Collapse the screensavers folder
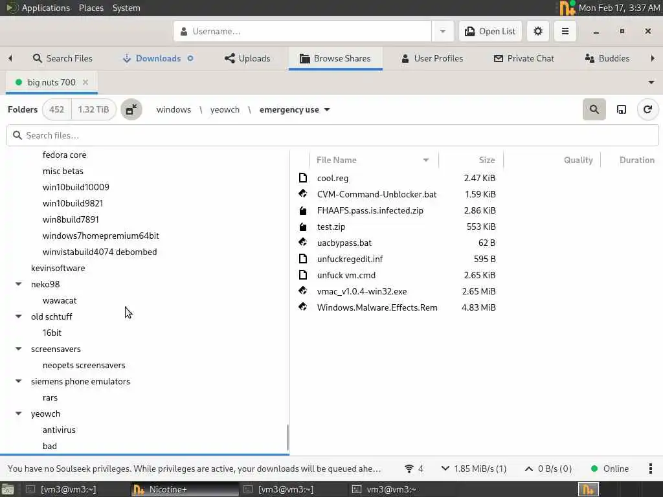Screen dimensions: 663x497 click(x=19, y=349)
